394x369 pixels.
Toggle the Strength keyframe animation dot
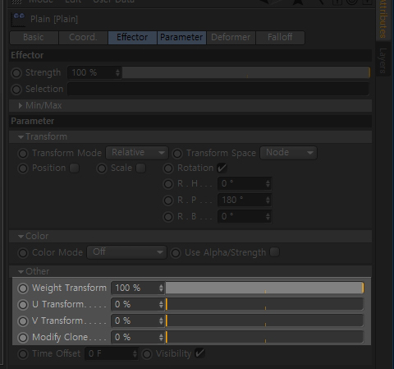tap(16, 73)
